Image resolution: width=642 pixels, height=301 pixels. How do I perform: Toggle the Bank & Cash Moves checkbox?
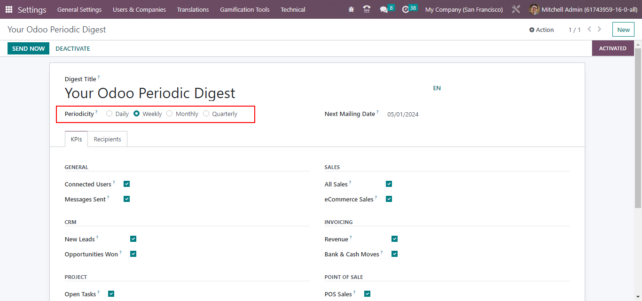point(394,254)
